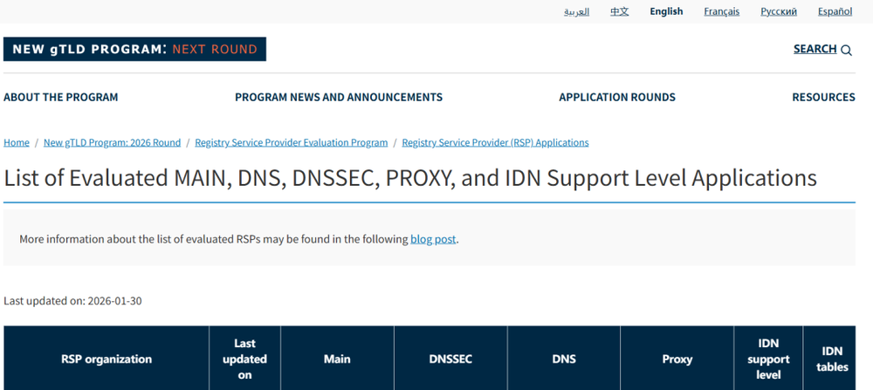Open the blog post link
The width and height of the screenshot is (873, 390).
tap(433, 239)
